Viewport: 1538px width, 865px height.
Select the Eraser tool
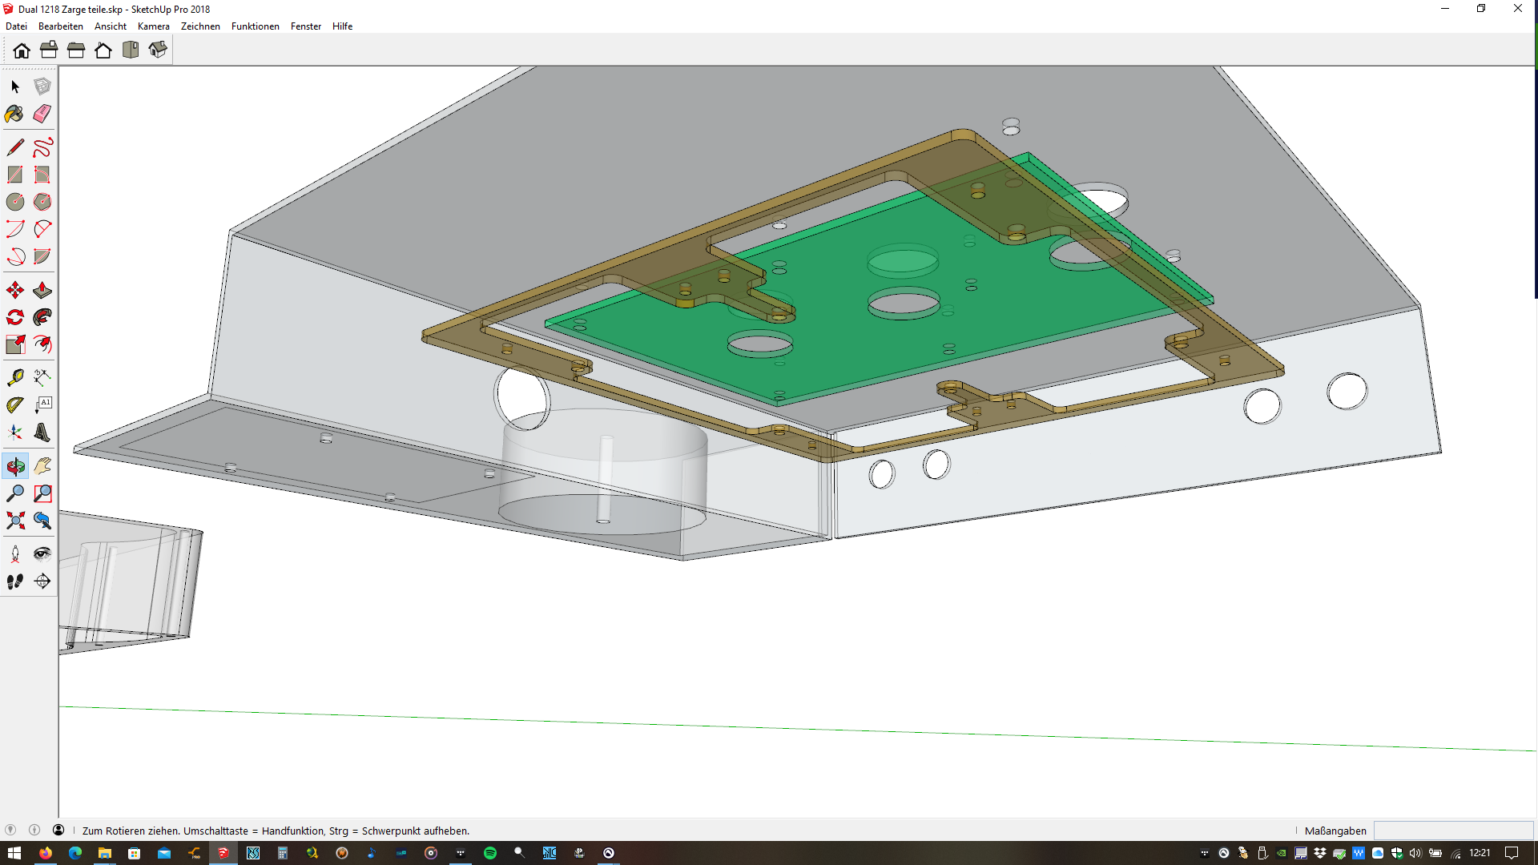[x=42, y=114]
